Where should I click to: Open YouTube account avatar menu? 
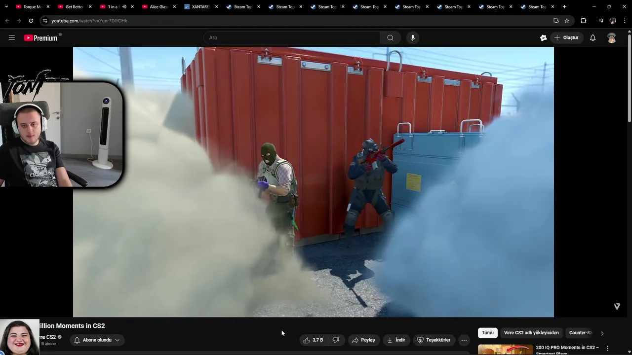pyautogui.click(x=612, y=37)
